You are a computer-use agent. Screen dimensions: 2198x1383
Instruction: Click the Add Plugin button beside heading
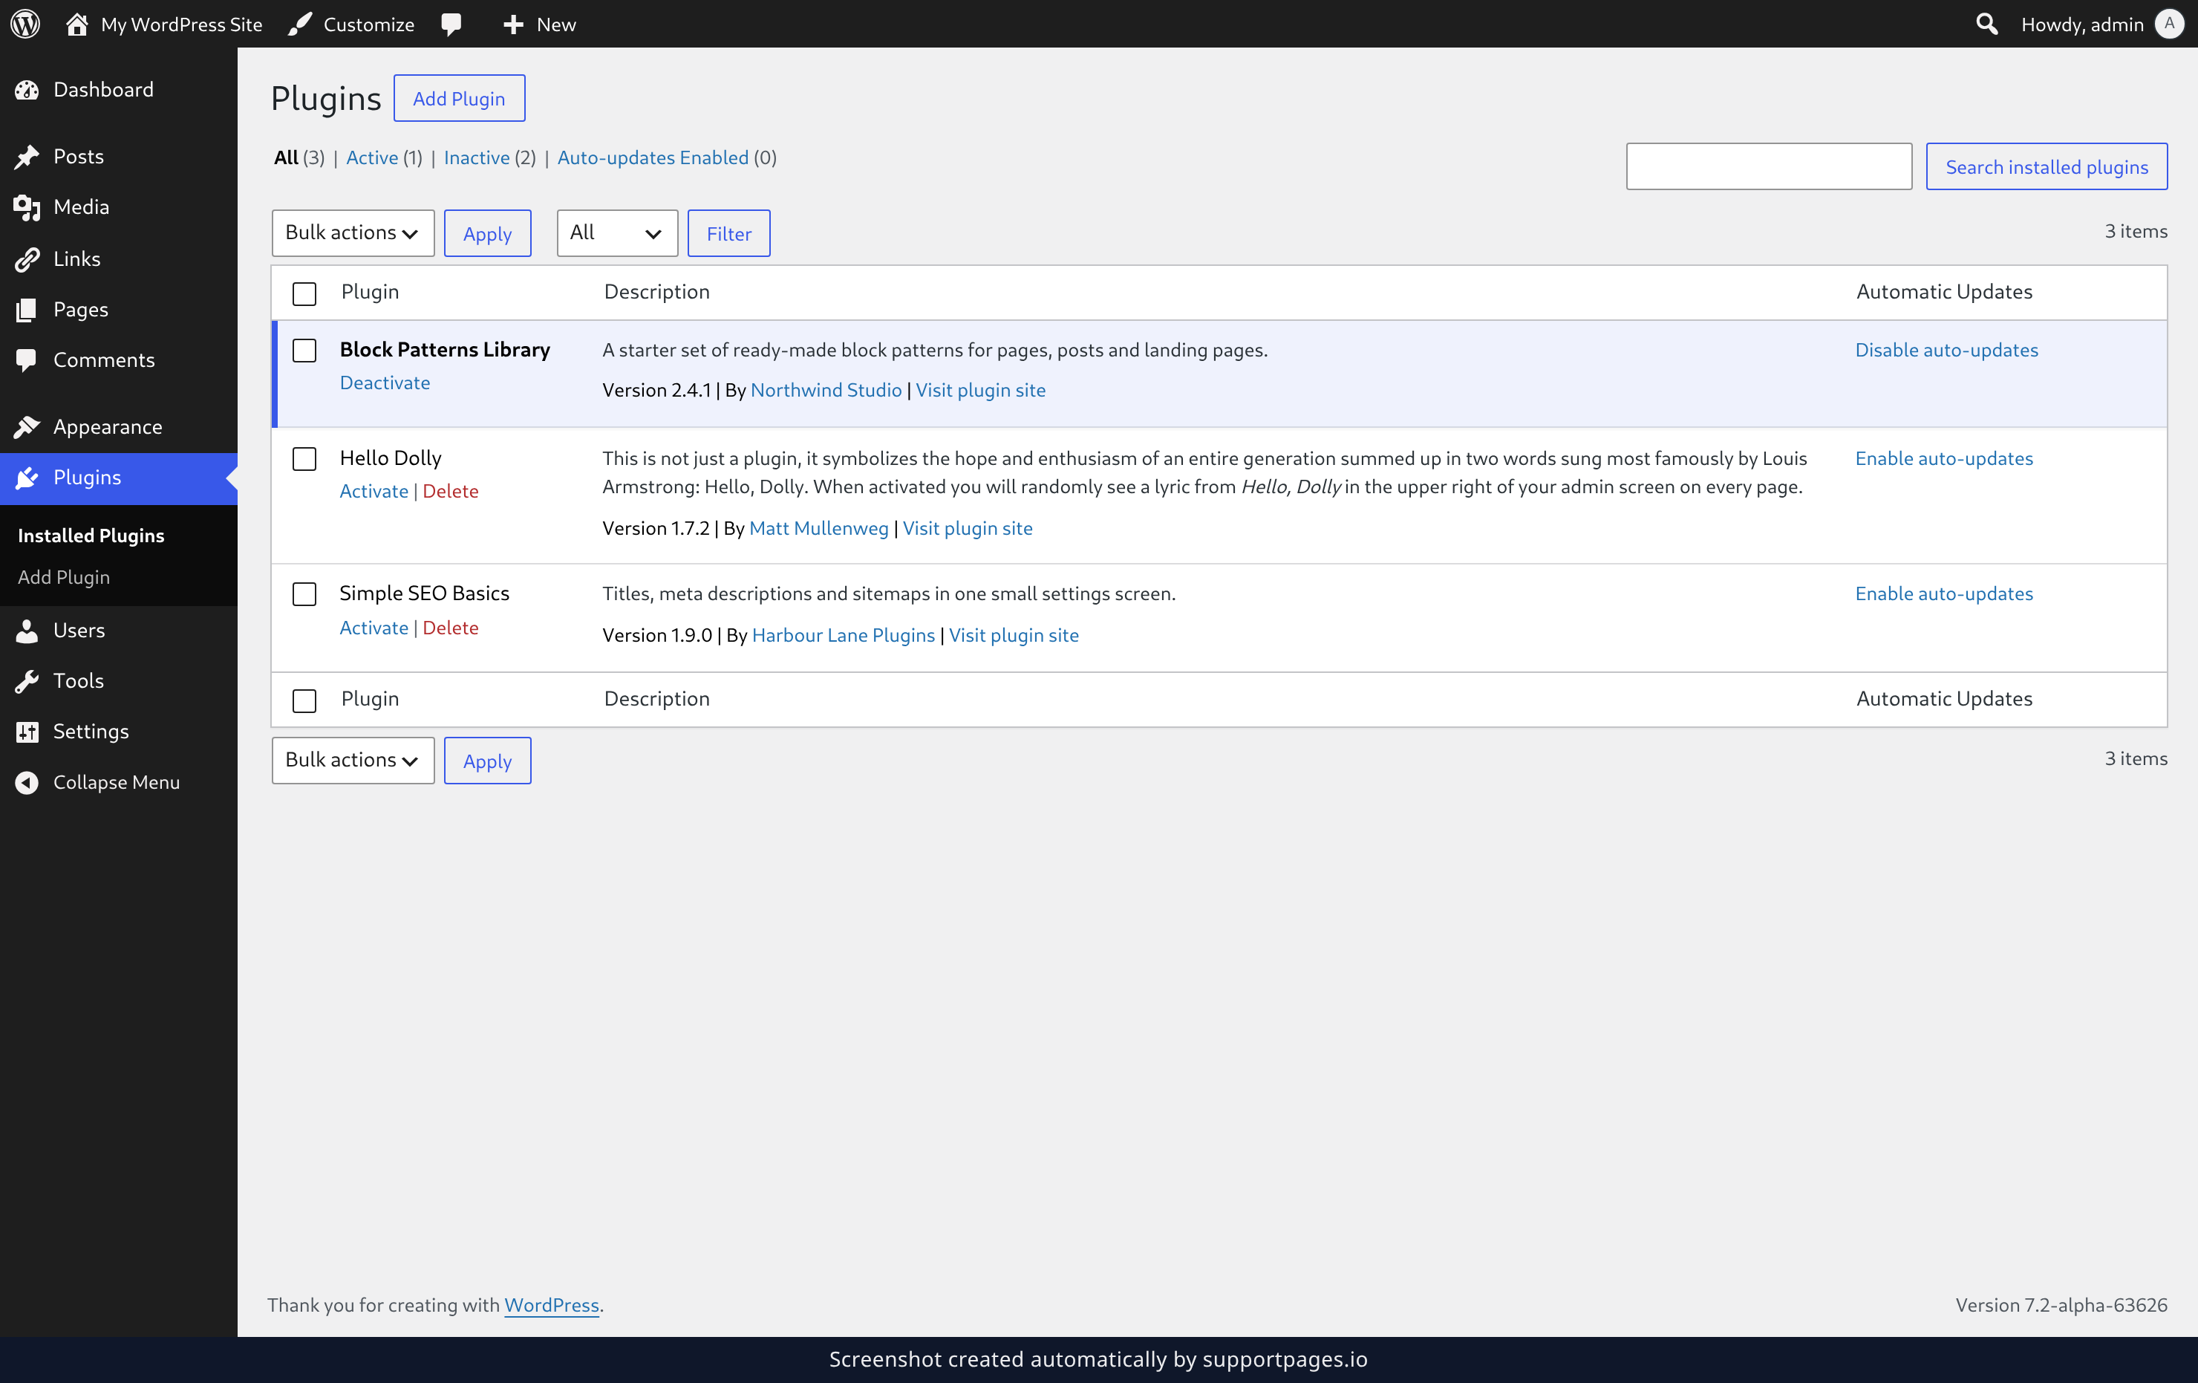(x=459, y=98)
